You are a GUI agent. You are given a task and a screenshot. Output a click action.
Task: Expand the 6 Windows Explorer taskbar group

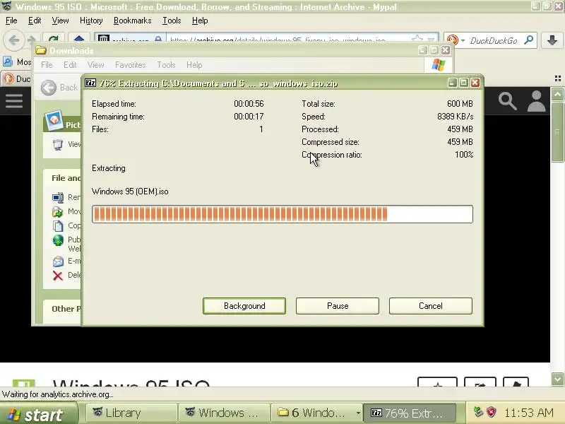316,413
